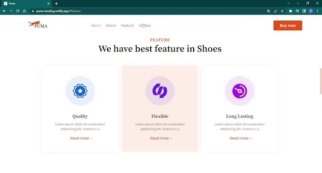This screenshot has width=322, height=173.
Task: Close the Puma browser tab
Action: [x=48, y=3]
